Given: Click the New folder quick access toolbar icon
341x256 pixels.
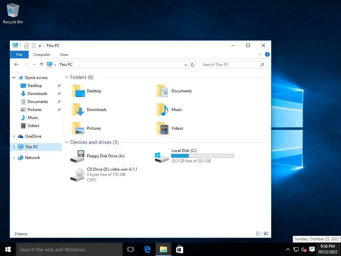Looking at the screenshot, I should tap(34, 45).
